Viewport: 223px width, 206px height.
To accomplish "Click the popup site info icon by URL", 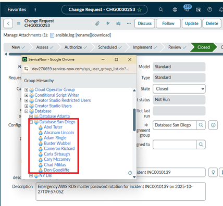I will pyautogui.click(x=27, y=69).
